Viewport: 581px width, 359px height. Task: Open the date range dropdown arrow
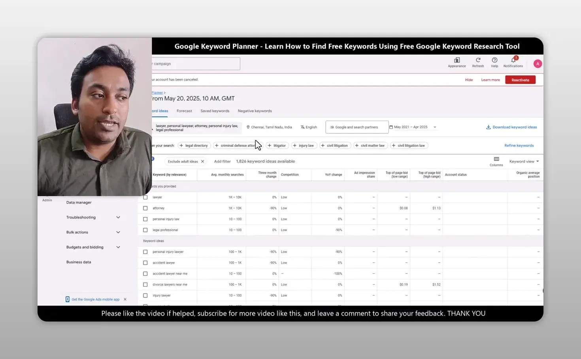[x=435, y=127]
